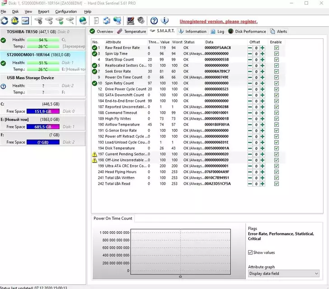The height and width of the screenshot is (289, 329).
Task: Open the Configuration menu
Action: coord(66,12)
